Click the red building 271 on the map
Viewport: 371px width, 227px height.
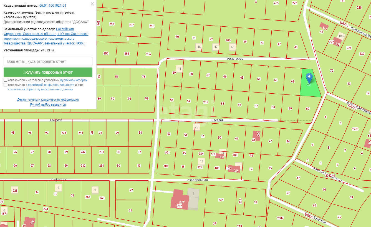tap(256, 136)
